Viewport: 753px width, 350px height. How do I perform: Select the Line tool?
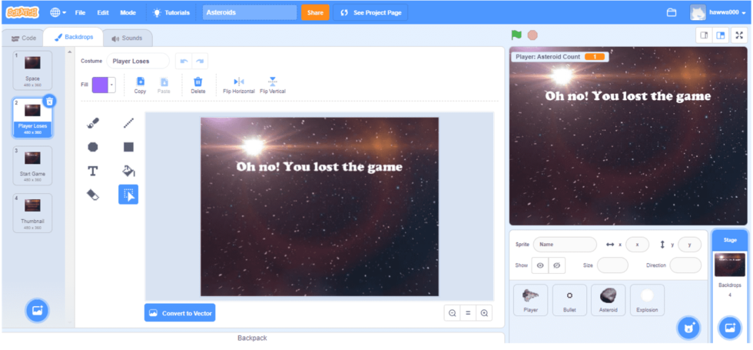tap(128, 123)
